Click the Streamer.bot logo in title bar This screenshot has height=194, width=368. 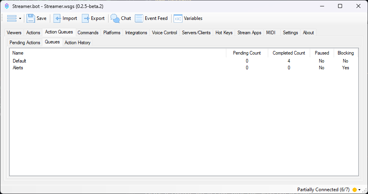coord(7,6)
